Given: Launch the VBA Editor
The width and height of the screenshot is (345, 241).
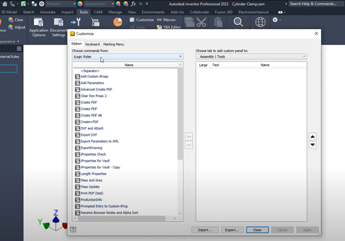Looking at the screenshot, I should tap(169, 27).
